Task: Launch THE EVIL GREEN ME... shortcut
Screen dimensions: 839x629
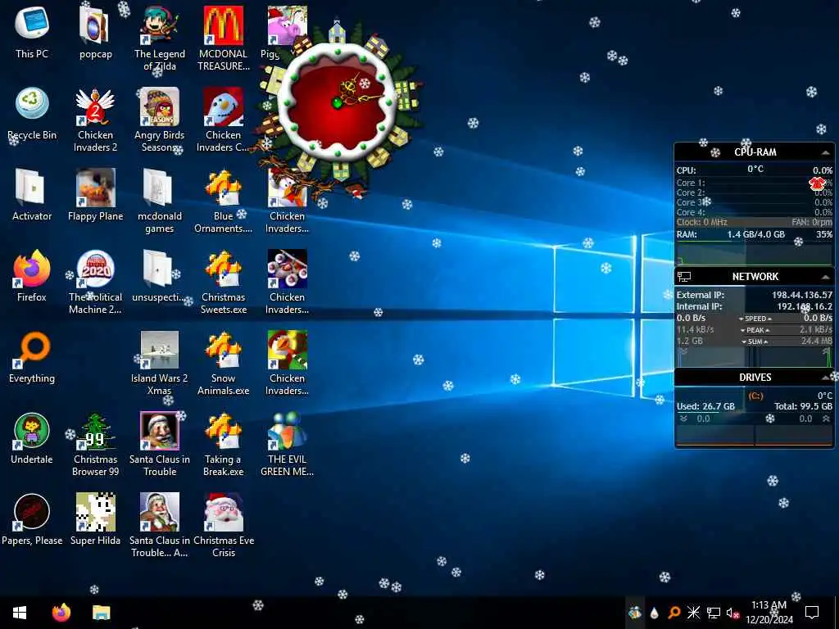Action: (x=288, y=445)
